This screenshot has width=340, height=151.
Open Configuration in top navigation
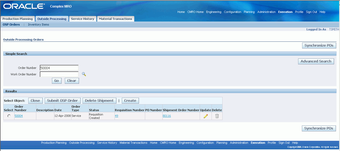(232, 12)
